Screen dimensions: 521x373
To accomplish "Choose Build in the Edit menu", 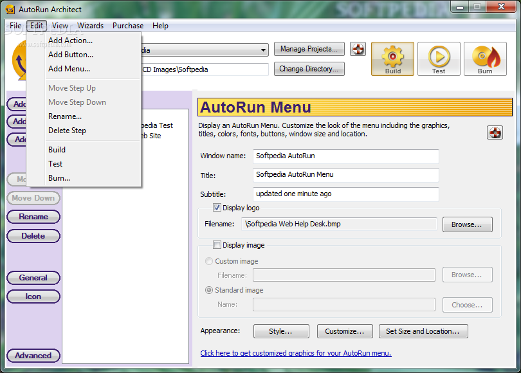I will point(84,149).
